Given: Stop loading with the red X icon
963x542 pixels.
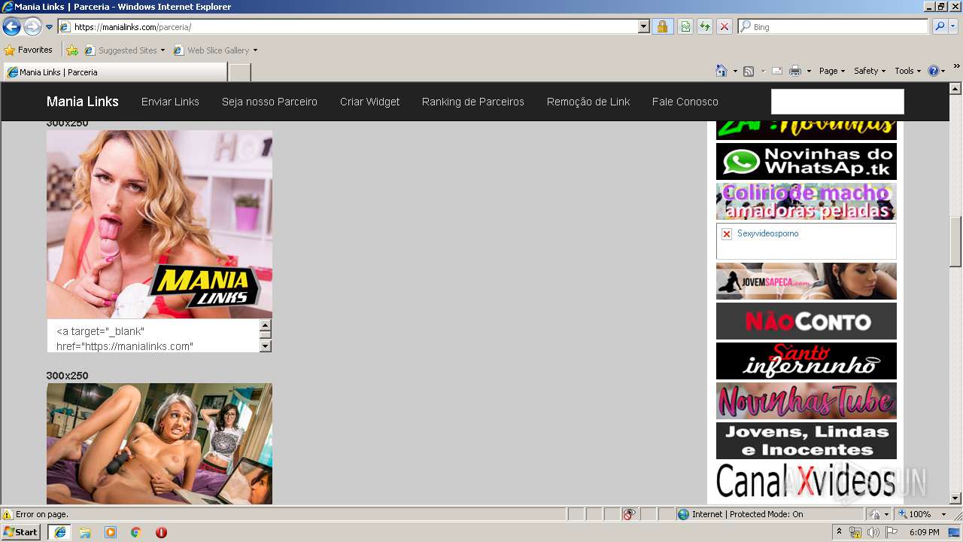Looking at the screenshot, I should (x=725, y=27).
